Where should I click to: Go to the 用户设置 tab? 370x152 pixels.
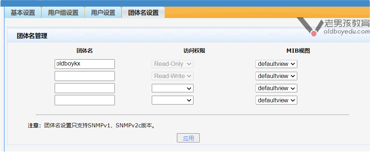click(103, 13)
